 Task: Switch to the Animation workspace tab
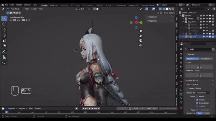point(110,5)
